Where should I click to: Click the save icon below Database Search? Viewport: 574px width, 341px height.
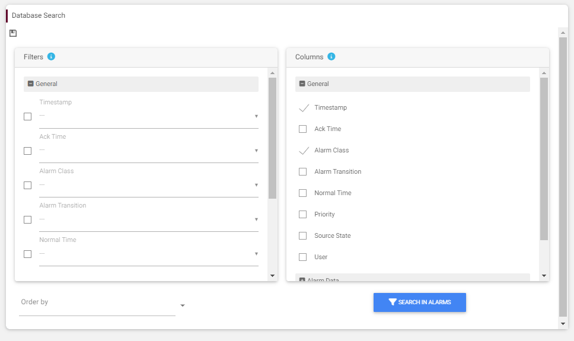tap(13, 33)
